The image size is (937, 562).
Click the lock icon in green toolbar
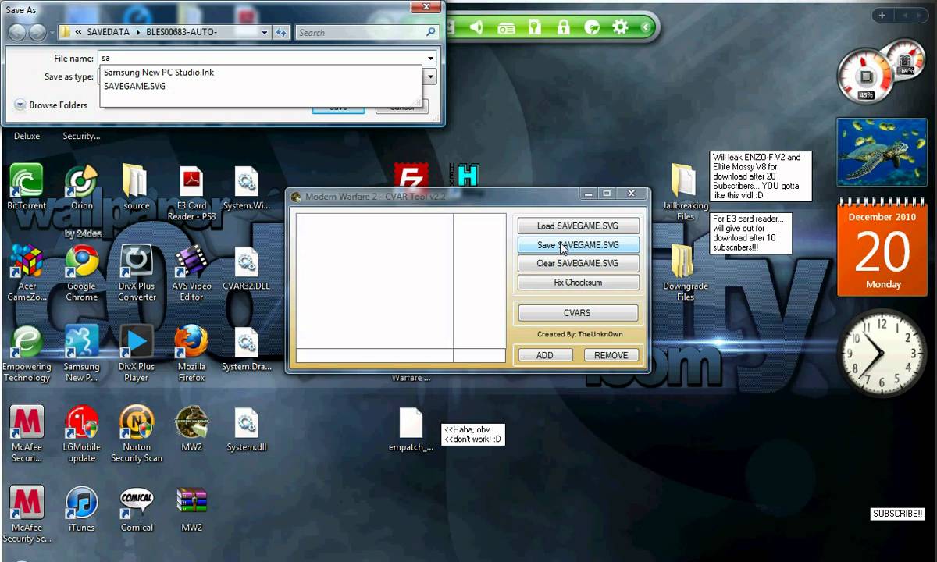click(563, 28)
